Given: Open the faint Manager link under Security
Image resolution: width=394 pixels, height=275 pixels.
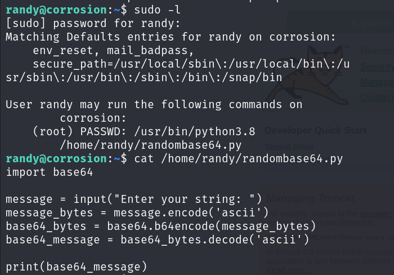Looking at the screenshot, I should tap(377, 82).
